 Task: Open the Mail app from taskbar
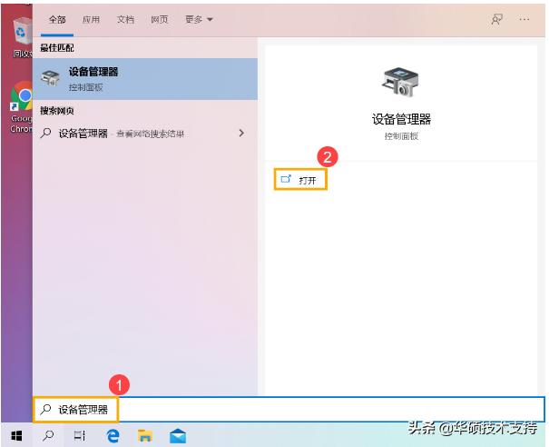tap(177, 436)
